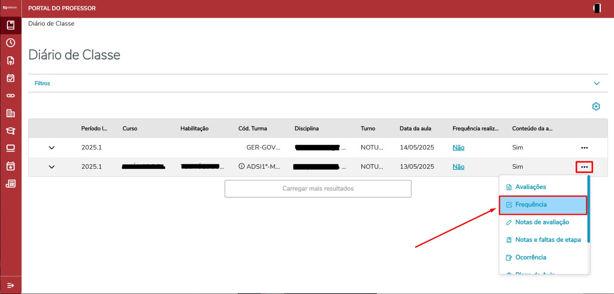Expand the 14/05/2025 row details
The width and height of the screenshot is (614, 294).
click(52, 148)
